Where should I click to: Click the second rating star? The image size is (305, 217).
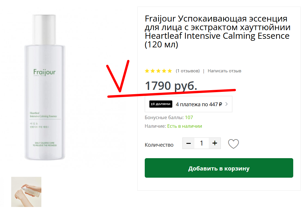coord(153,71)
